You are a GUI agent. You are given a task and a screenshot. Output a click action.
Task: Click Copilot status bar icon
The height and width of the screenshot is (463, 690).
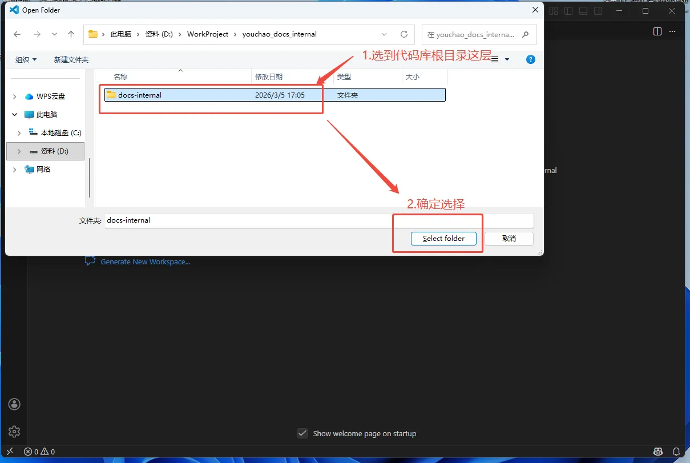658,452
